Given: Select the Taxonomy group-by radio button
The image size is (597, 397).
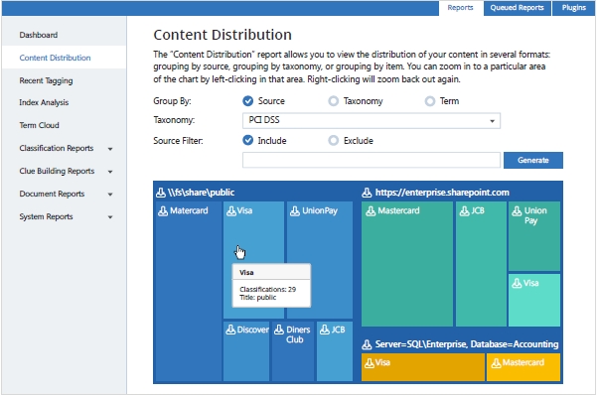Looking at the screenshot, I should click(x=333, y=101).
